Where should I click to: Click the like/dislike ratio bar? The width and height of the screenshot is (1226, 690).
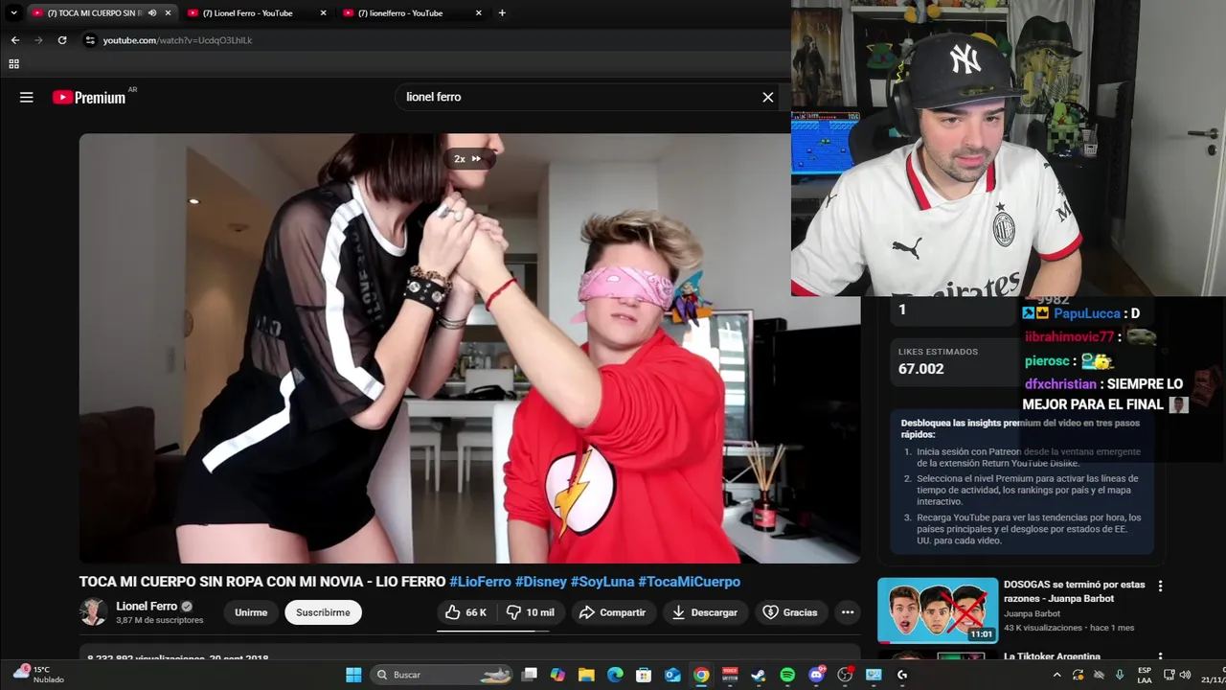tap(493, 631)
